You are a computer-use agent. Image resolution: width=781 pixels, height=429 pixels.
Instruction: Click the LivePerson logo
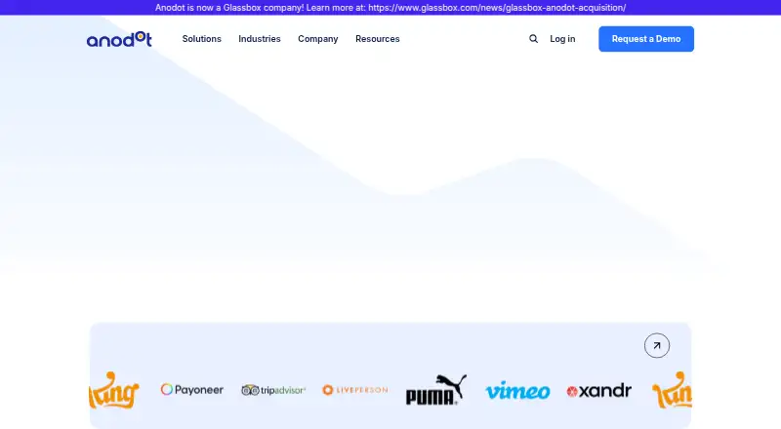pos(355,390)
